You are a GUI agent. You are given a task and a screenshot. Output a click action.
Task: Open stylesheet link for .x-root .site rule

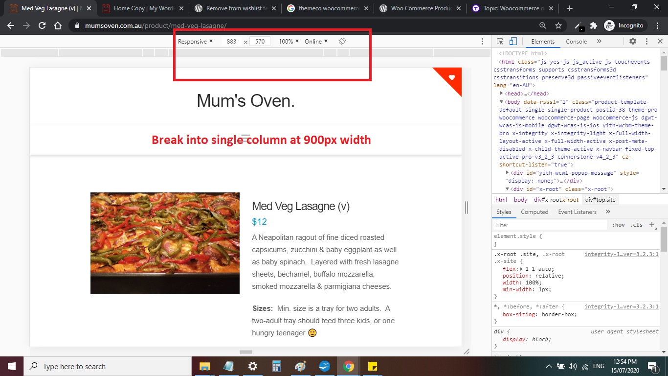pyautogui.click(x=622, y=254)
